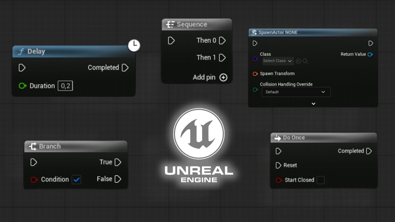Click the Do Once Completed output pin
The width and height of the screenshot is (395, 222).
point(369,151)
